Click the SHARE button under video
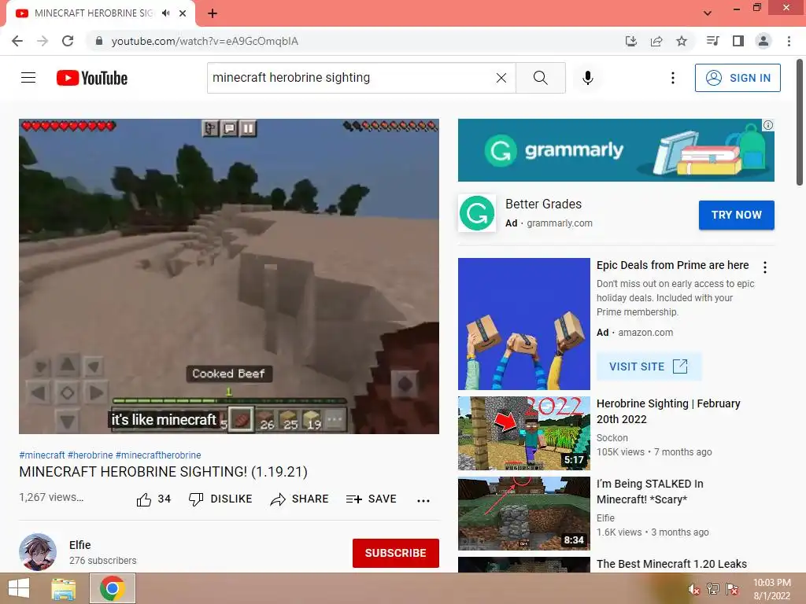The image size is (806, 604). [x=299, y=499]
